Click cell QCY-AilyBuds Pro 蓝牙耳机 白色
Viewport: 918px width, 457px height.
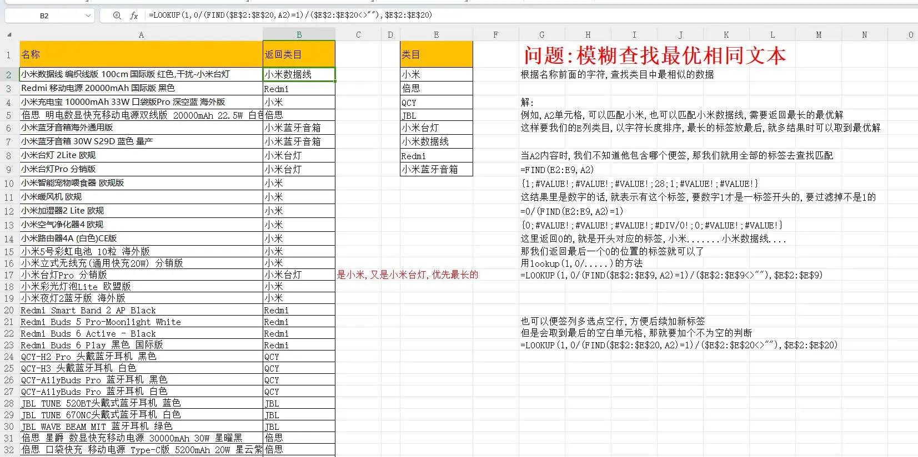(x=141, y=392)
